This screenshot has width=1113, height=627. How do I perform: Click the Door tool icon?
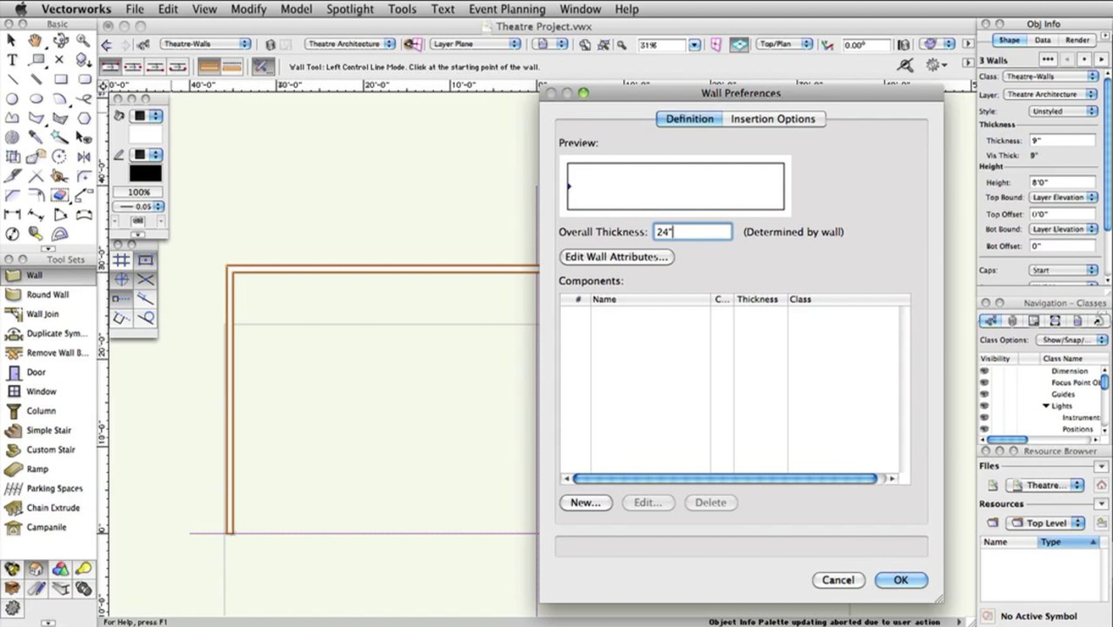pos(14,372)
